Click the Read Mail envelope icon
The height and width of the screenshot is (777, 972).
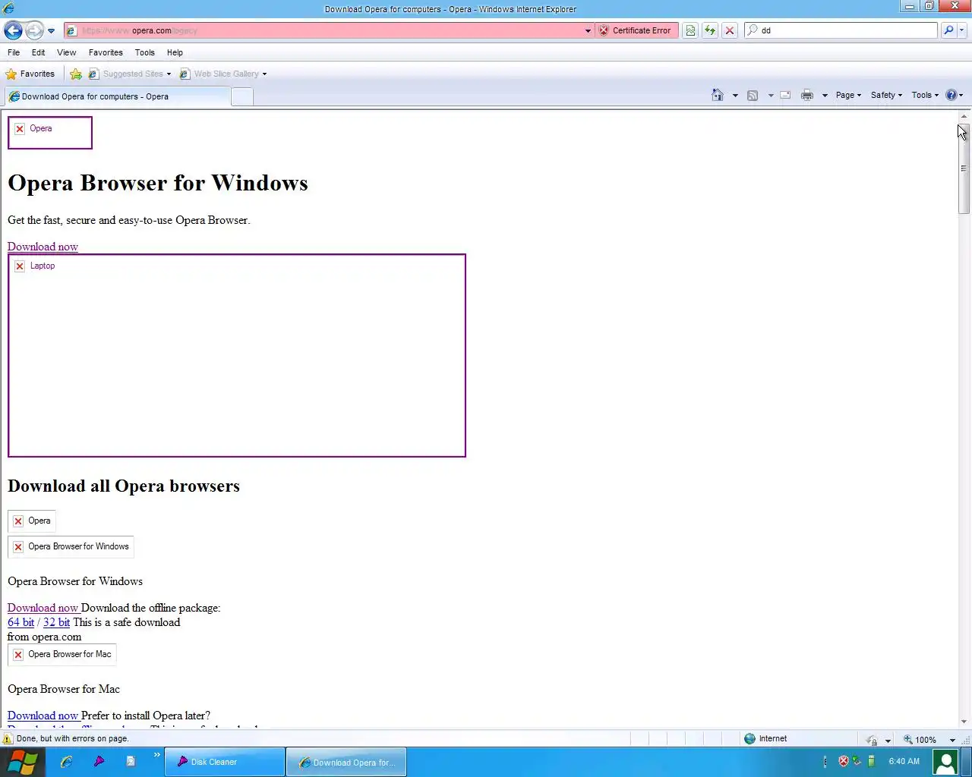pyautogui.click(x=786, y=95)
